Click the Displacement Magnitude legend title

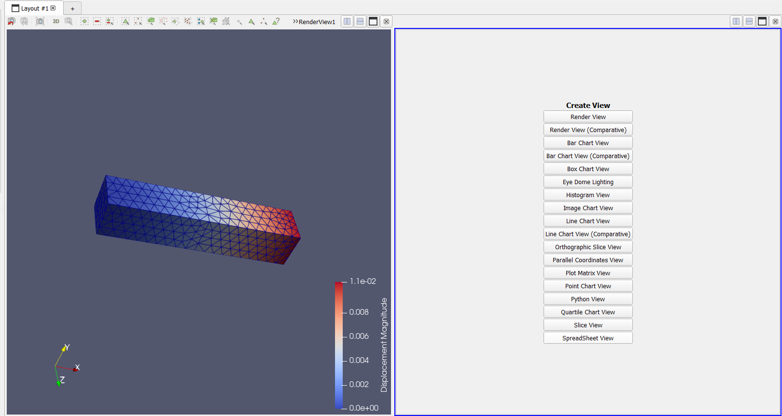[x=384, y=345]
